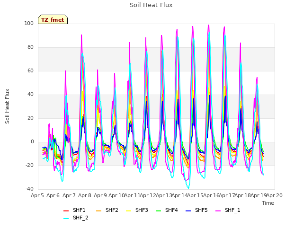
Task: Click the Apr 15 x-axis tick label
Action: point(196,195)
